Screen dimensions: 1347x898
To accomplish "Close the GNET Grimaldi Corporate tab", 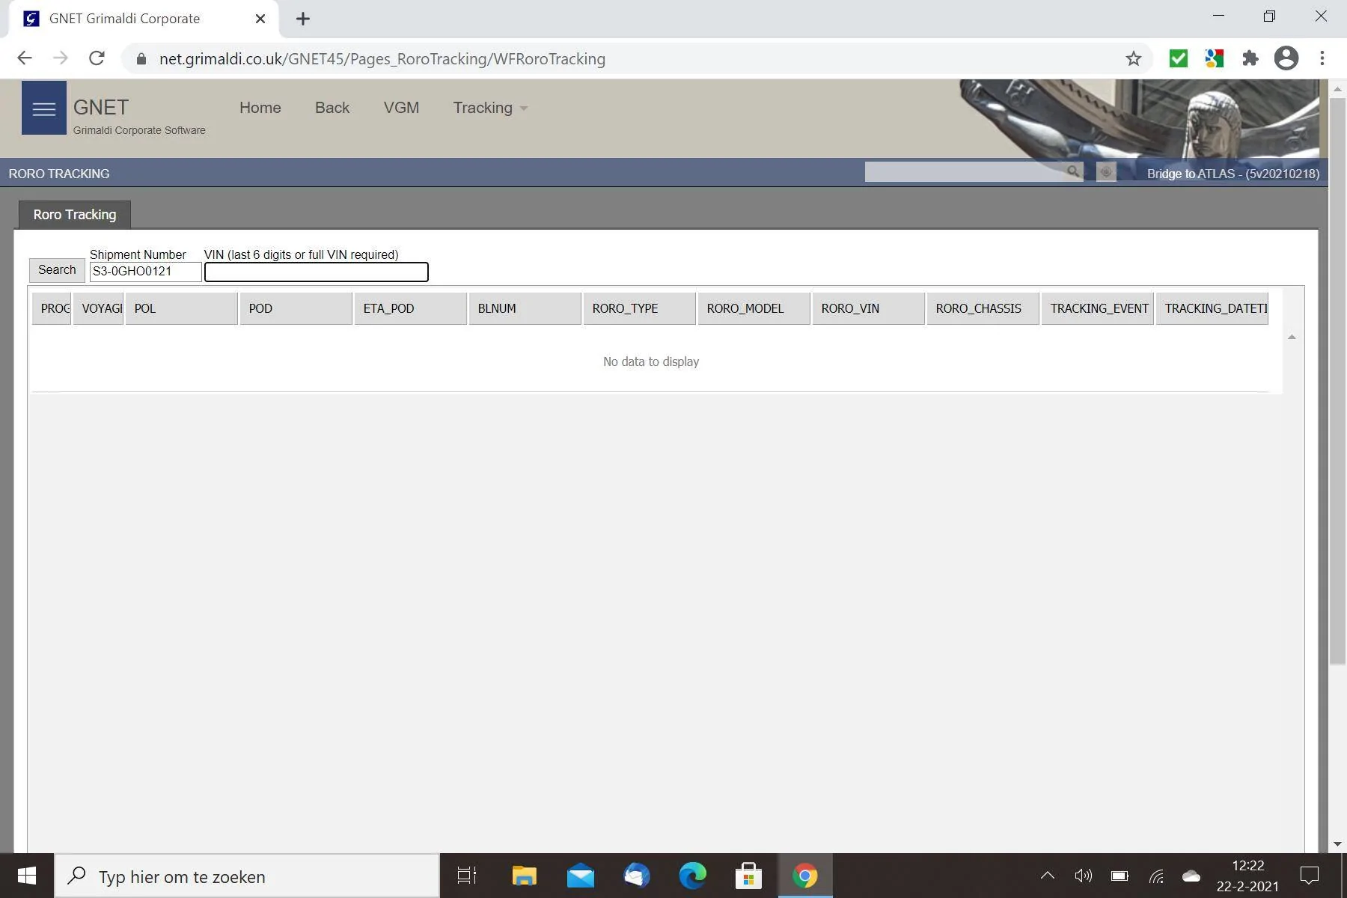I will click(x=260, y=19).
